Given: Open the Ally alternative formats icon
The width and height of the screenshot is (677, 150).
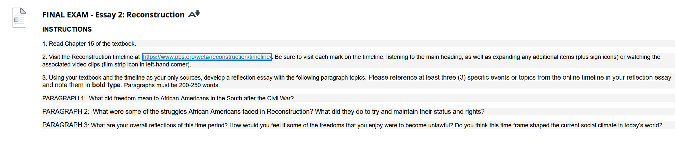Looking at the screenshot, I should click(194, 14).
